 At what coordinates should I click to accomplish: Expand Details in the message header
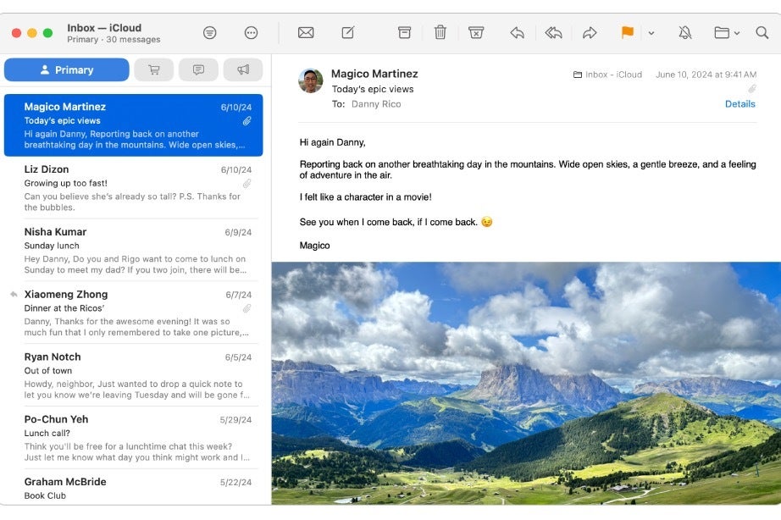tap(740, 103)
